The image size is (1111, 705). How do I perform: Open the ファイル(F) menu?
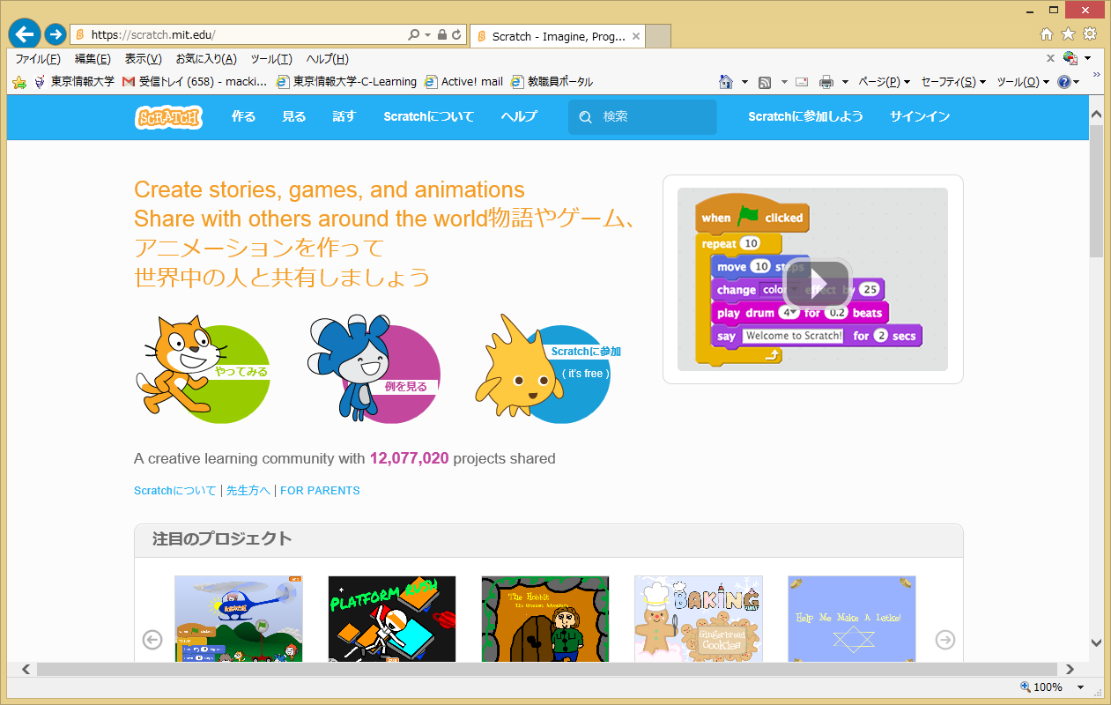click(38, 59)
